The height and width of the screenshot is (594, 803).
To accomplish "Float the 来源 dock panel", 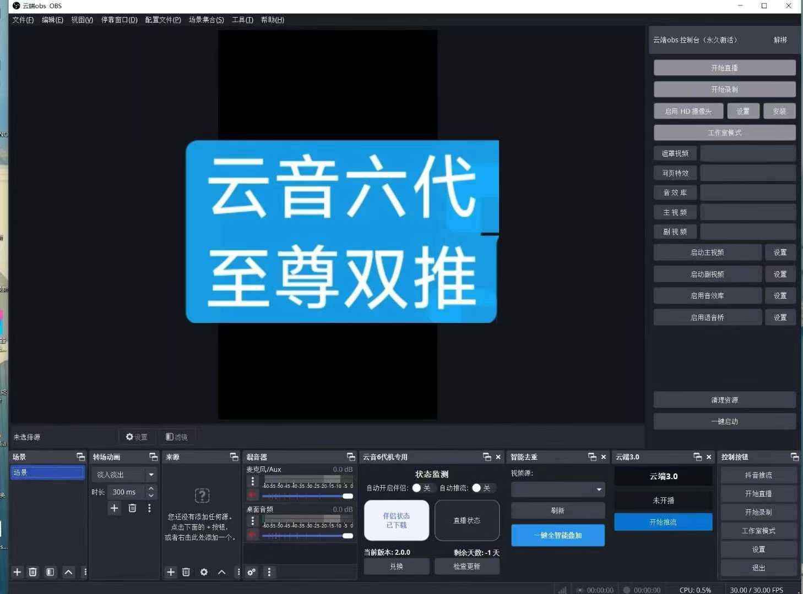I will coord(234,457).
